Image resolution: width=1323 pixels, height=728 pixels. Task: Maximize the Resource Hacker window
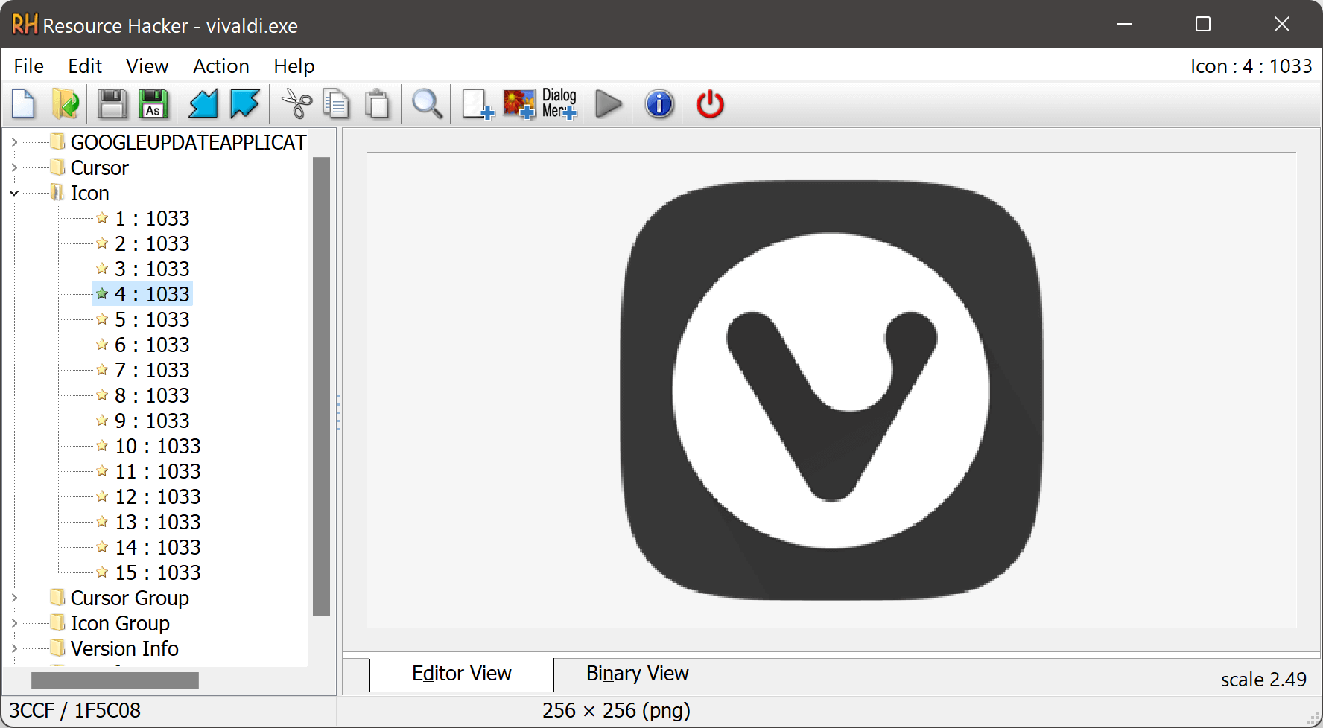pos(1203,25)
